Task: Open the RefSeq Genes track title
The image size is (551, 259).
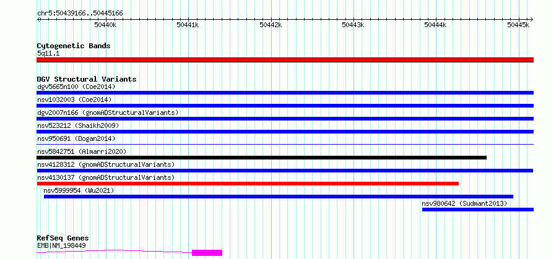Action: pos(63,239)
